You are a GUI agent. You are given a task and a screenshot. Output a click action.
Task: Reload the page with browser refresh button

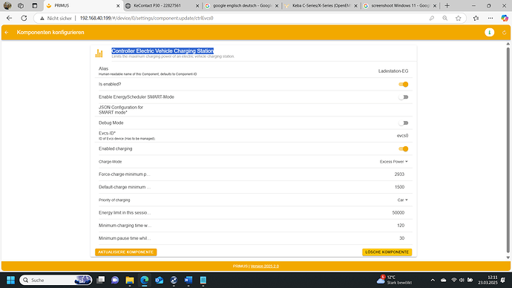pyautogui.click(x=24, y=19)
